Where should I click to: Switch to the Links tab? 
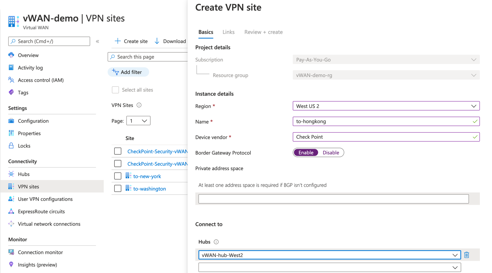(x=228, y=32)
